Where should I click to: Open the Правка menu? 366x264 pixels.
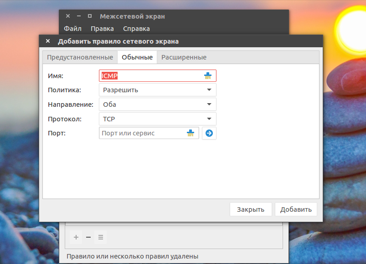tap(102, 29)
